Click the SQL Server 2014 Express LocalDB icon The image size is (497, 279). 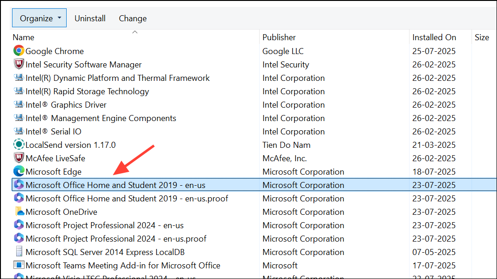(19, 252)
